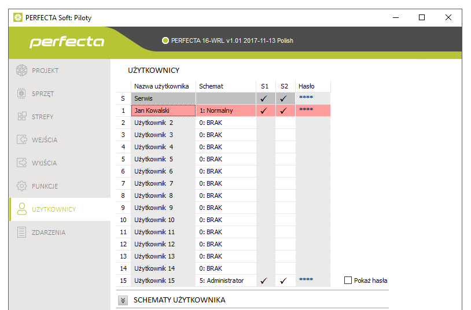
Task: Enable the Pokaż hasła checkbox
Action: [x=348, y=281]
